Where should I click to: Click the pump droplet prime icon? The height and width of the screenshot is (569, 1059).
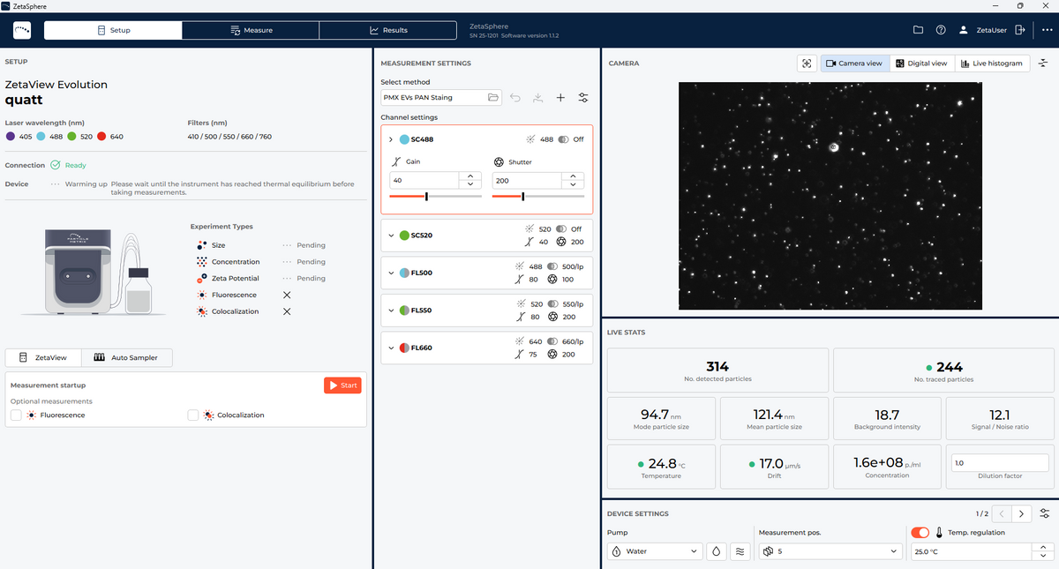point(717,551)
